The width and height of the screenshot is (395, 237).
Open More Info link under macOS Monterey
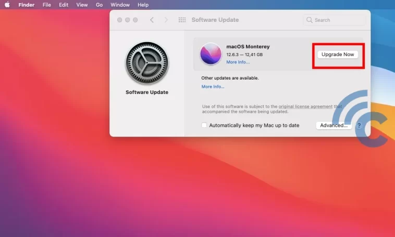point(238,62)
